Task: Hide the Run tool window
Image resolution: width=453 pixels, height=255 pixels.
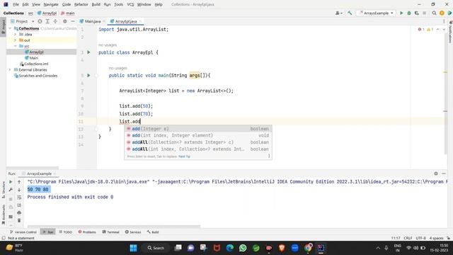Action: 444,174
